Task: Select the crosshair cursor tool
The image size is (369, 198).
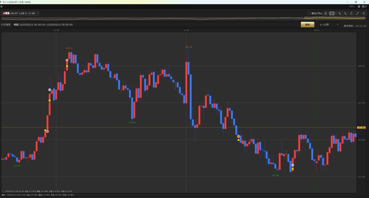Action: click(332, 13)
